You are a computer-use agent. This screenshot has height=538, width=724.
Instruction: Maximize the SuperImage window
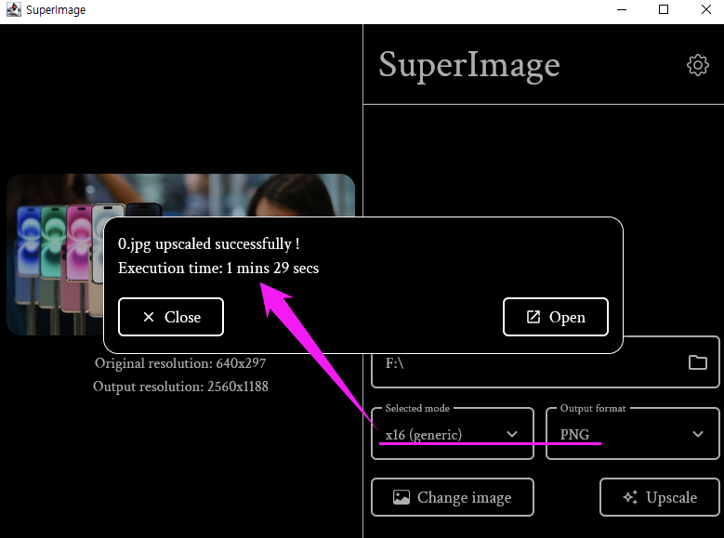click(x=664, y=9)
